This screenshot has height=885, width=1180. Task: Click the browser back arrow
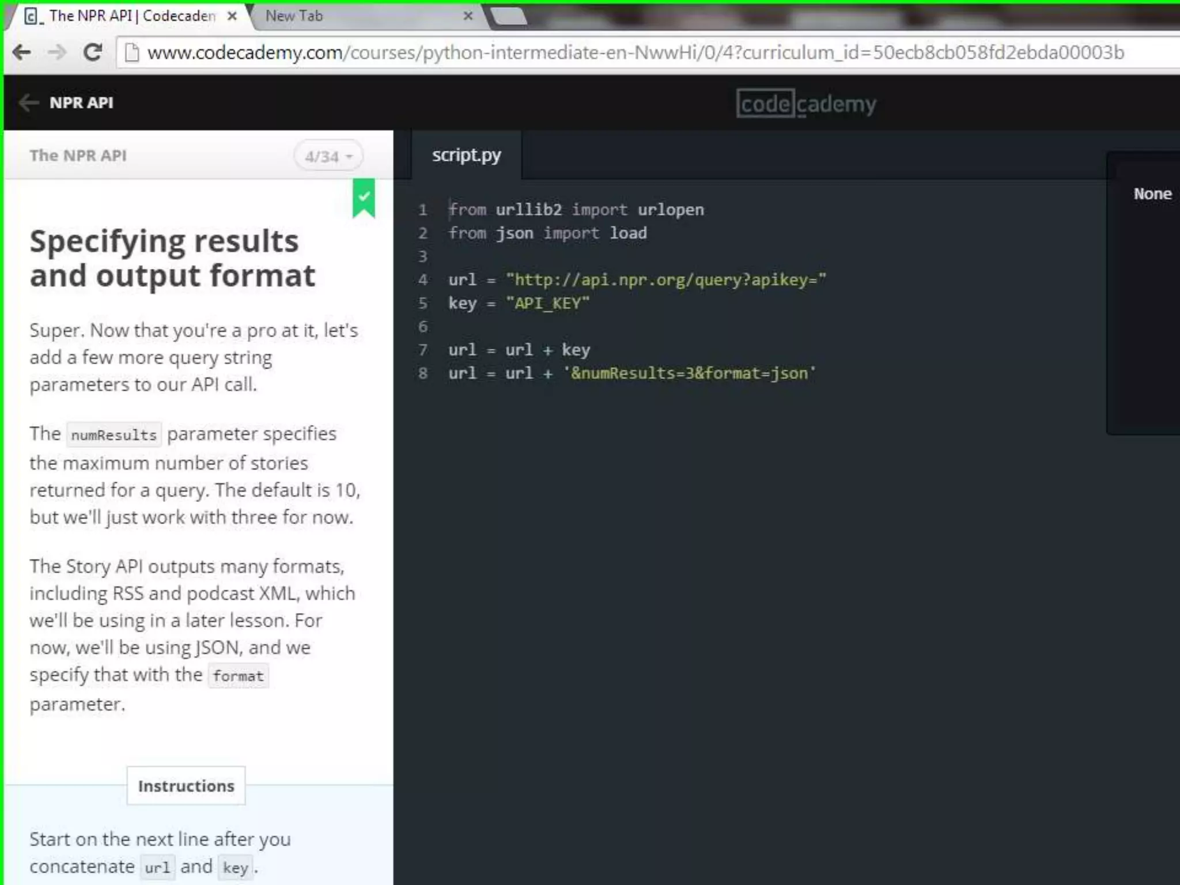(x=22, y=52)
